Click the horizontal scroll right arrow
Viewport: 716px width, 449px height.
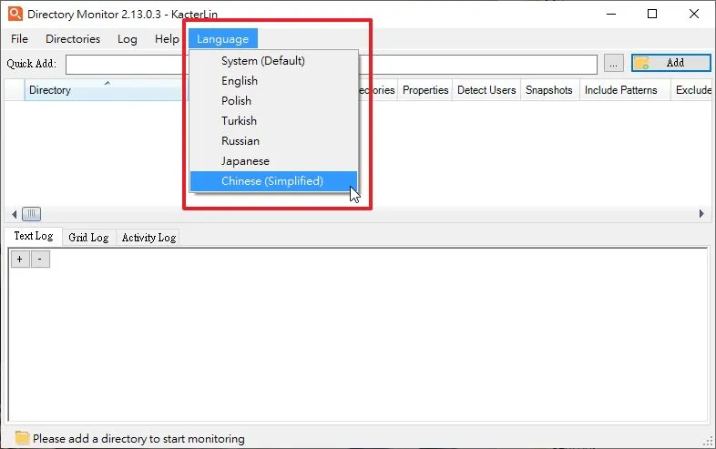click(701, 214)
